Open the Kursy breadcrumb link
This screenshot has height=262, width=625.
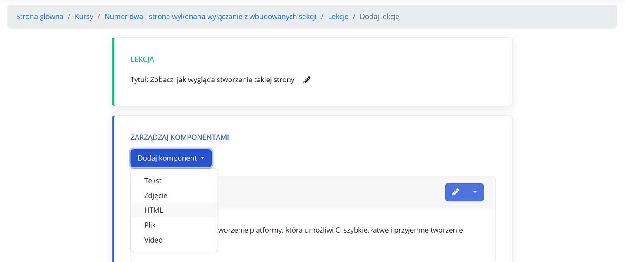click(84, 17)
